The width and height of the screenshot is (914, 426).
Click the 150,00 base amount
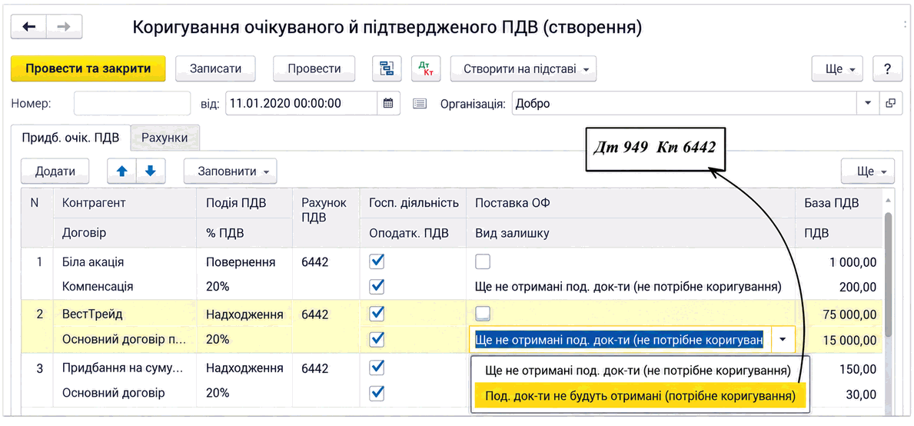click(857, 368)
